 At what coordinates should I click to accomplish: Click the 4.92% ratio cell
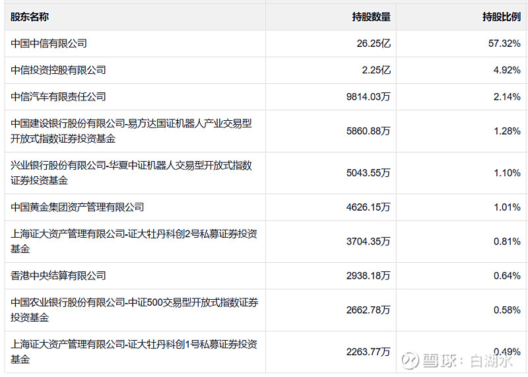pos(507,70)
